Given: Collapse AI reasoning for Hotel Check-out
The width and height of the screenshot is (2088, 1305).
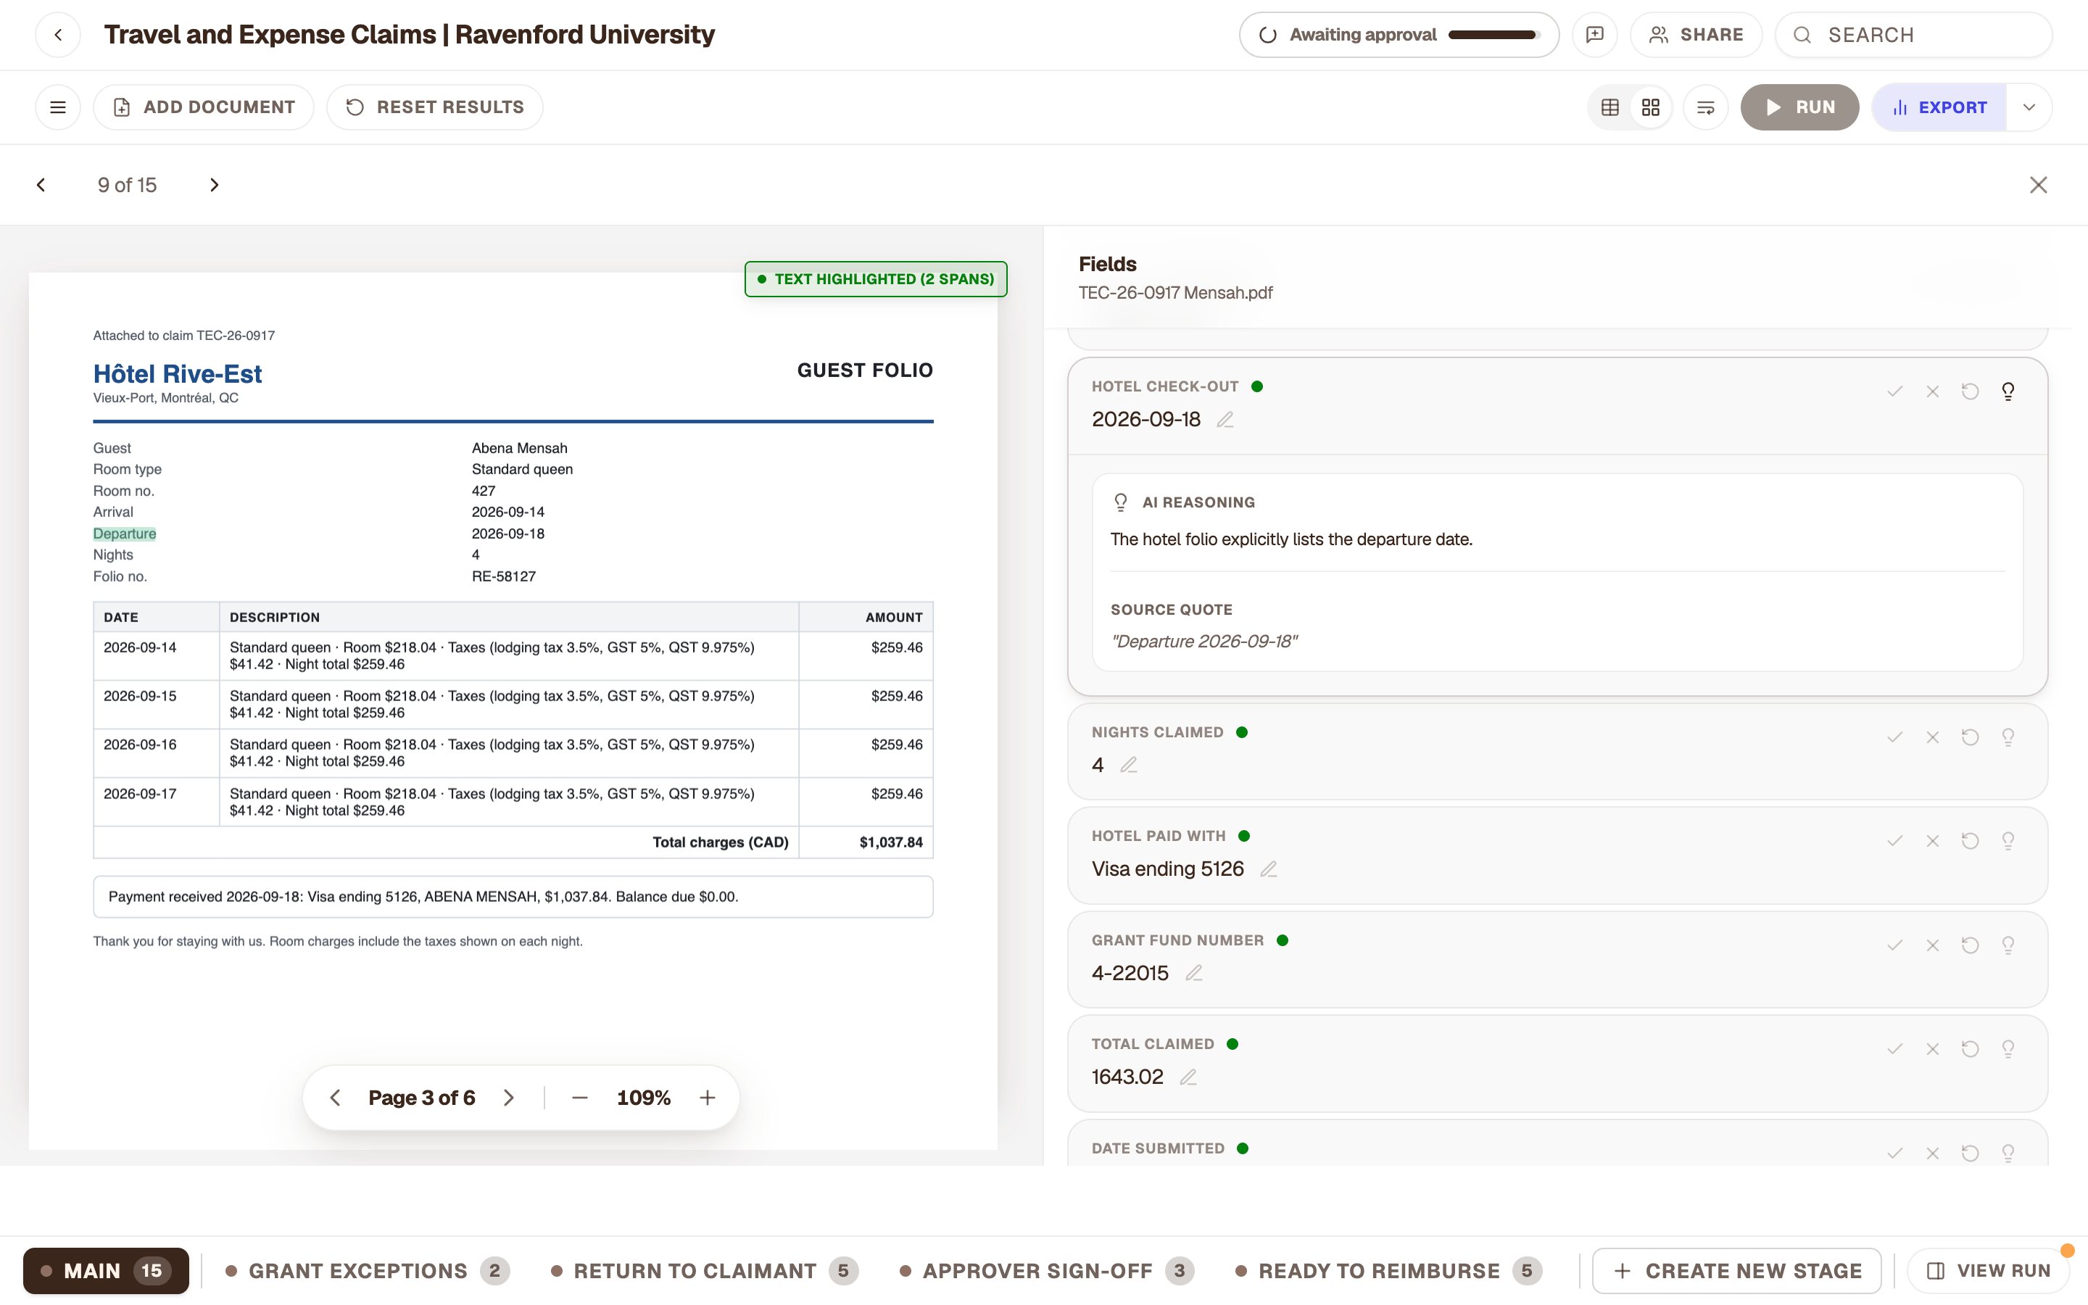Looking at the screenshot, I should [x=2008, y=391].
